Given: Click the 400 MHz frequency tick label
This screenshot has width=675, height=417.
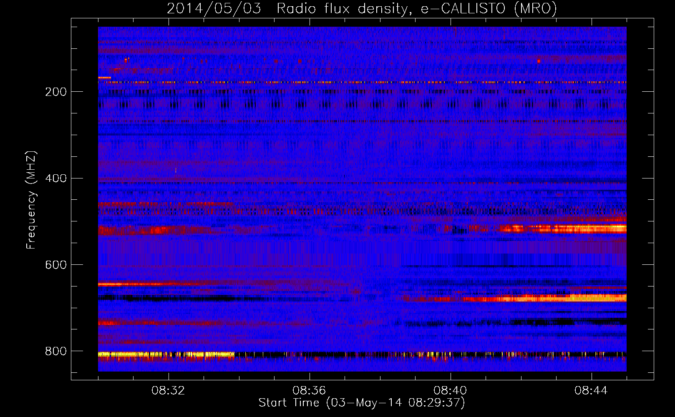Looking at the screenshot, I should 56,178.
